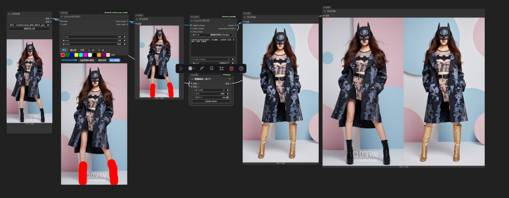Next option arrow on 方向 right combo
Viewport: 509px width, 198px height.
(x=228, y=93)
